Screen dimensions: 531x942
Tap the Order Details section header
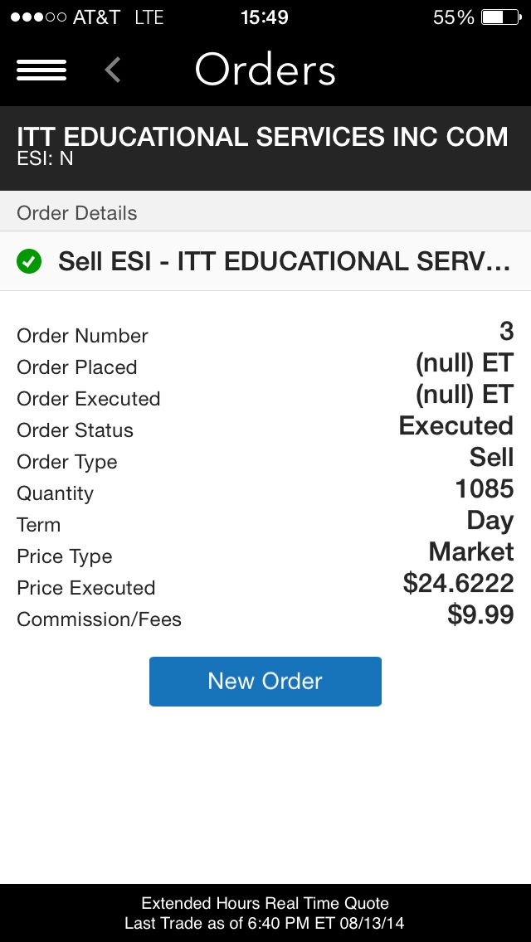click(x=77, y=213)
